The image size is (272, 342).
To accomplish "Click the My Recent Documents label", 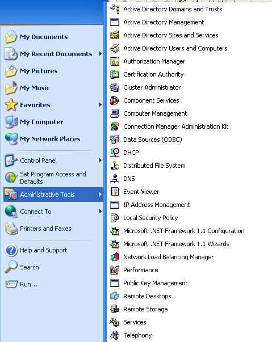I will pos(56,54).
